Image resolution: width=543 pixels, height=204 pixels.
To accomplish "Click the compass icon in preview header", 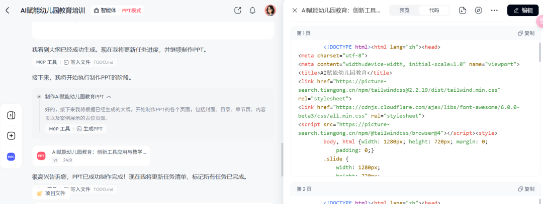I will click(478, 11).
